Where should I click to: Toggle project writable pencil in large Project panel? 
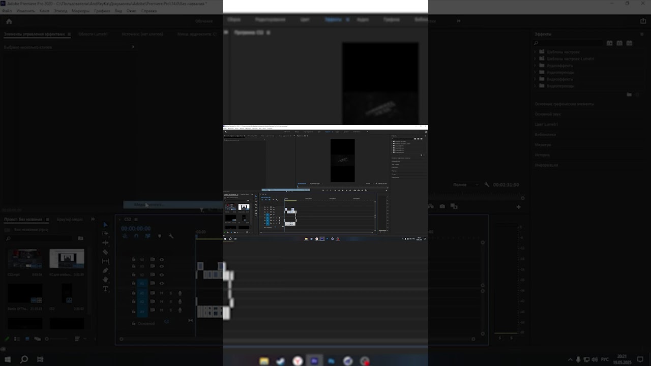(x=7, y=339)
